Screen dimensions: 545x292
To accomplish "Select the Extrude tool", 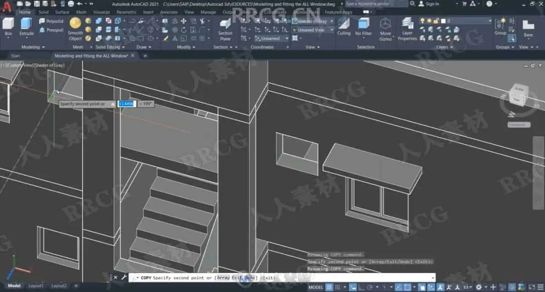I will 26,26.
